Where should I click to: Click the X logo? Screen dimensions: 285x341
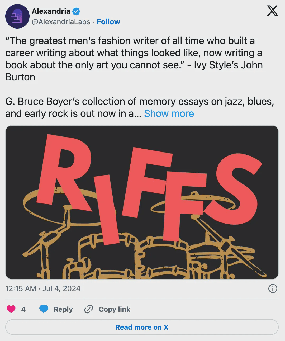(x=272, y=11)
